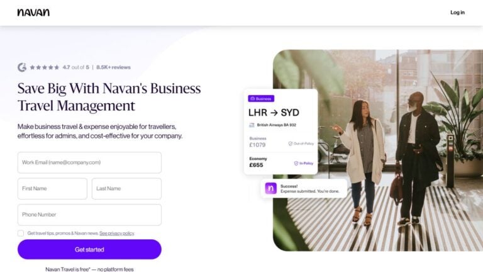Image resolution: width=483 pixels, height=272 pixels.
Task: Click the Out-of-Policy shield icon
Action: pyautogui.click(x=290, y=144)
